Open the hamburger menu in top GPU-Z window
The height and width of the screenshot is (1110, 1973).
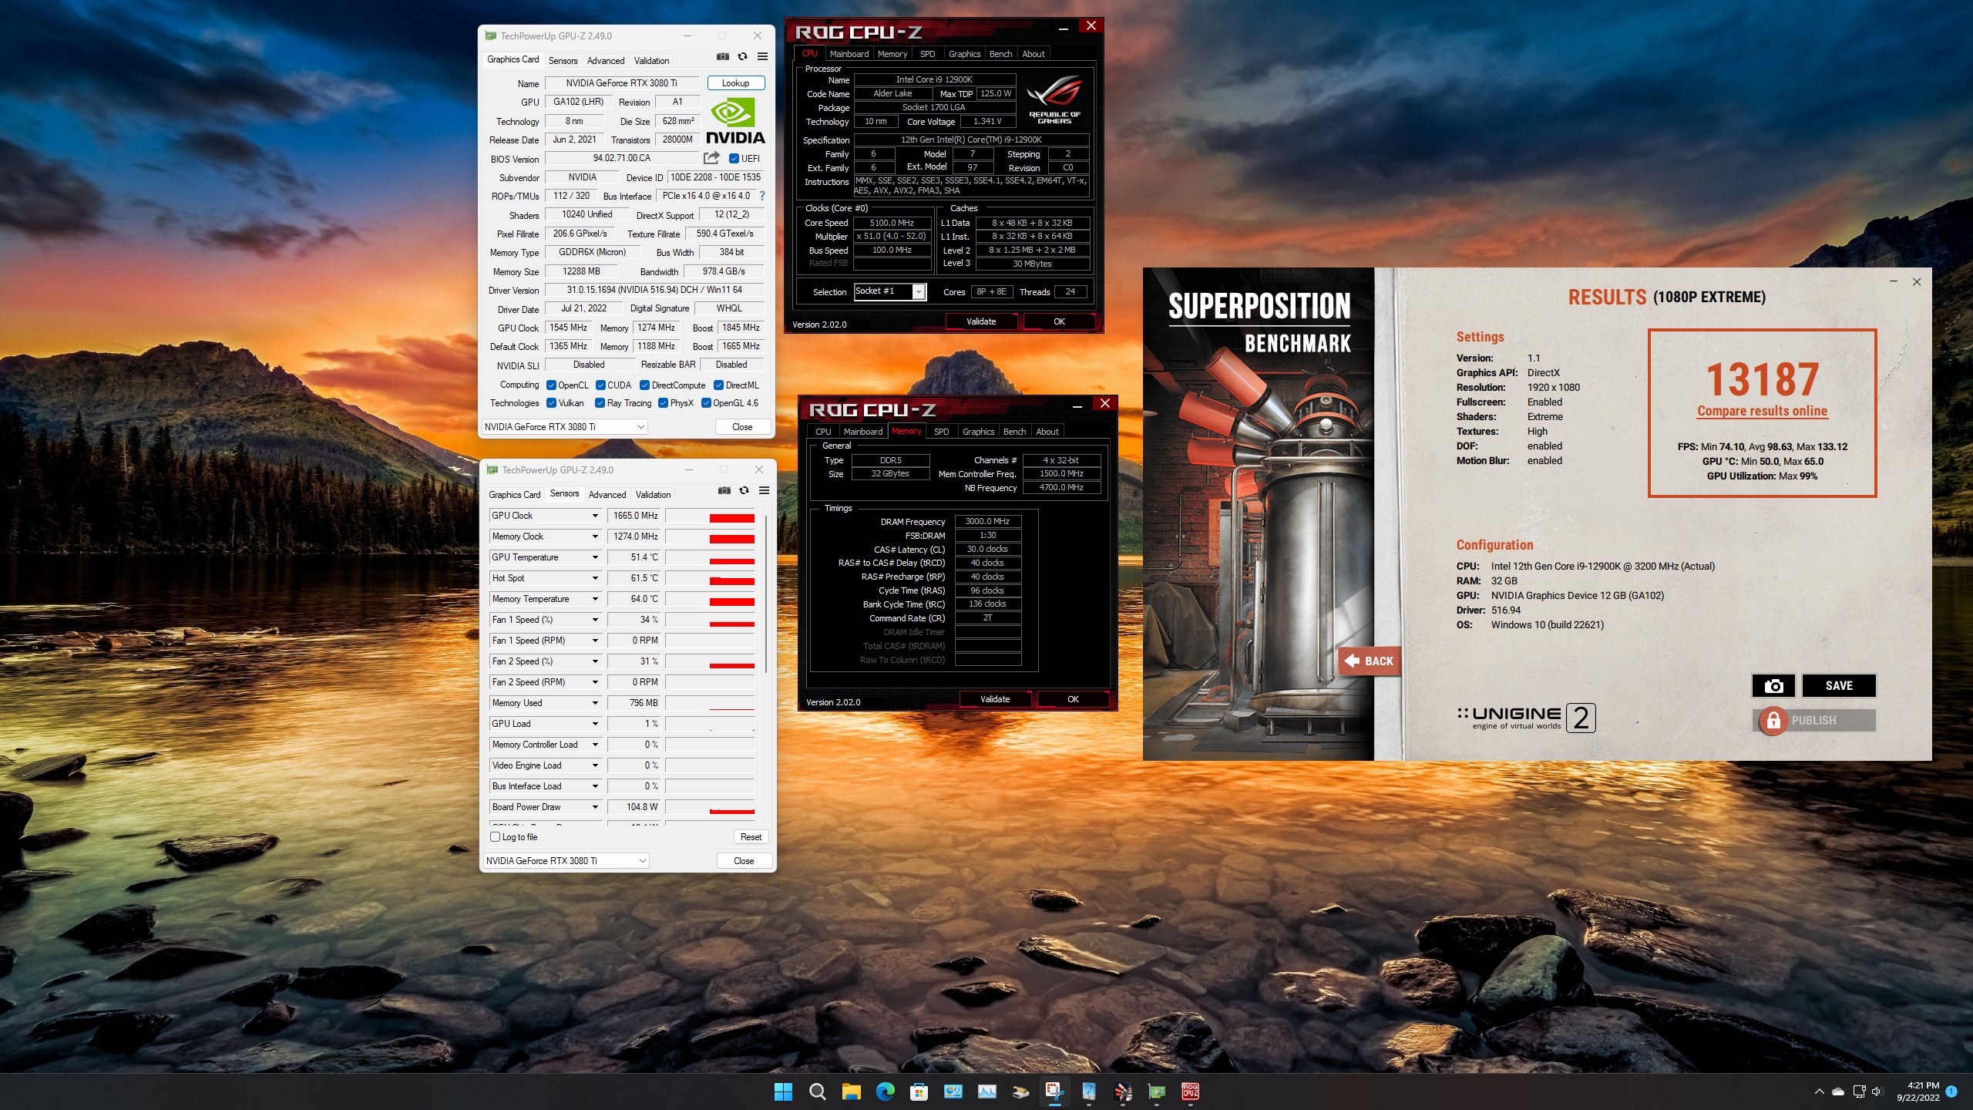click(762, 56)
